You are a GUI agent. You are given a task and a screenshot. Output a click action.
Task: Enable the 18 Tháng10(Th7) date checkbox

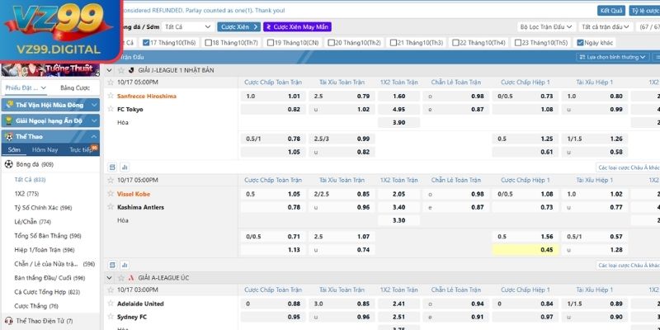(208, 43)
